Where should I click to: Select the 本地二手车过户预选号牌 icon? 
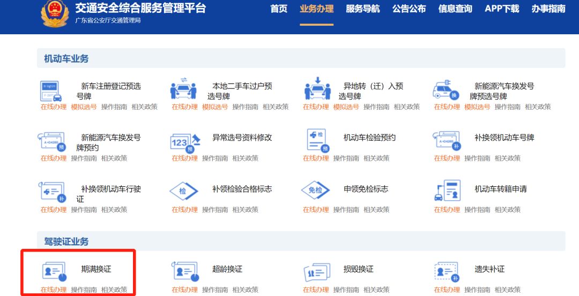pos(183,88)
